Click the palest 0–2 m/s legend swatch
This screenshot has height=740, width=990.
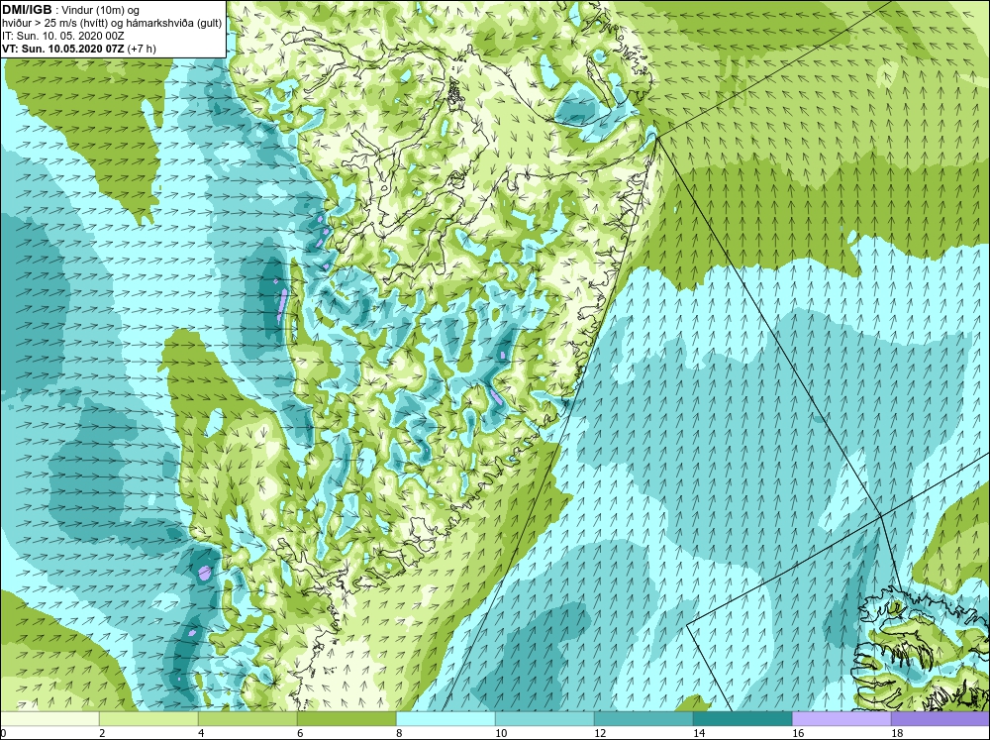49,718
